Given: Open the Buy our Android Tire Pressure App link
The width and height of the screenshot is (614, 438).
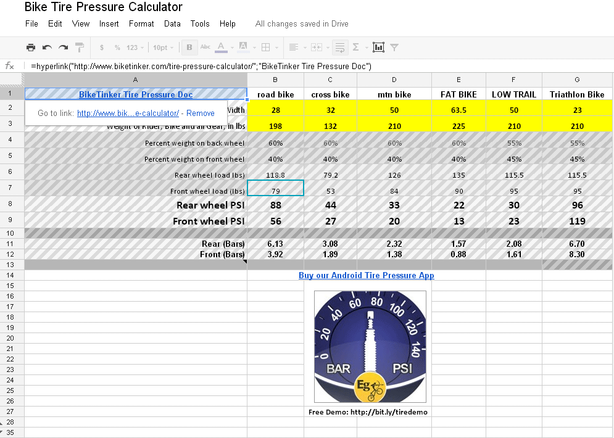Looking at the screenshot, I should tap(366, 275).
